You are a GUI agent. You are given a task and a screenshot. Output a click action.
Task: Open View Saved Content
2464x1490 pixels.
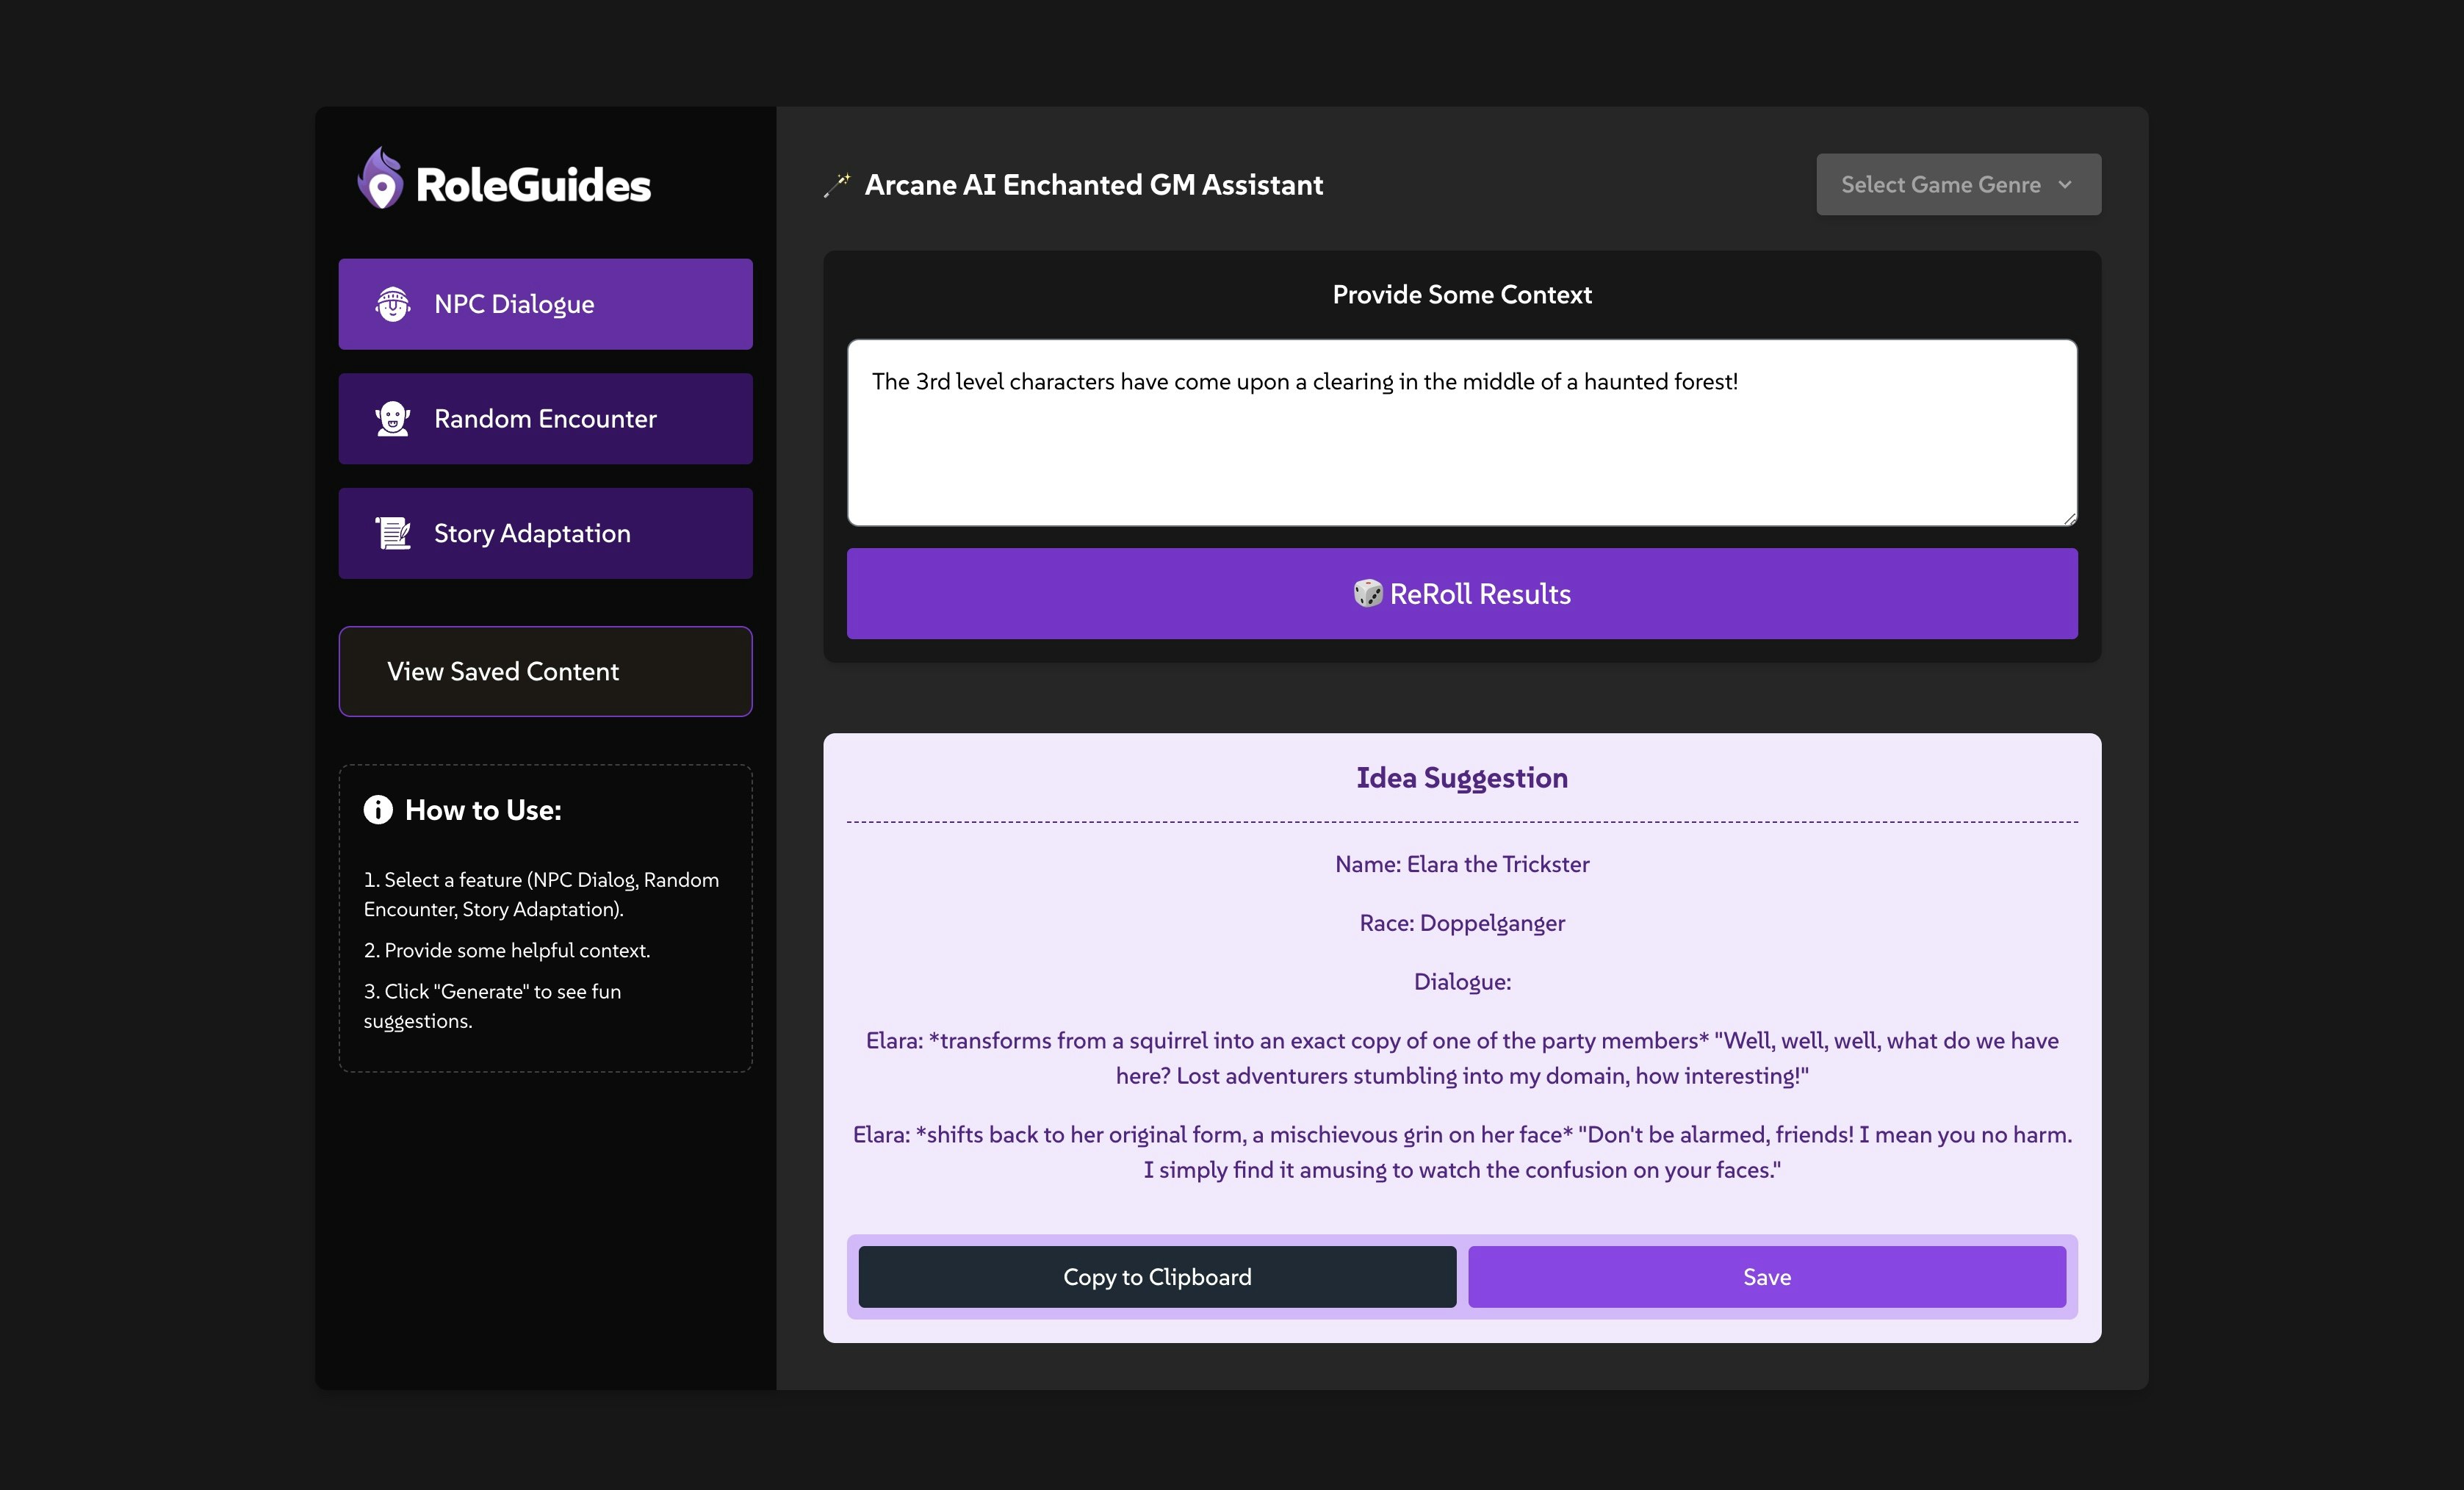click(x=545, y=671)
